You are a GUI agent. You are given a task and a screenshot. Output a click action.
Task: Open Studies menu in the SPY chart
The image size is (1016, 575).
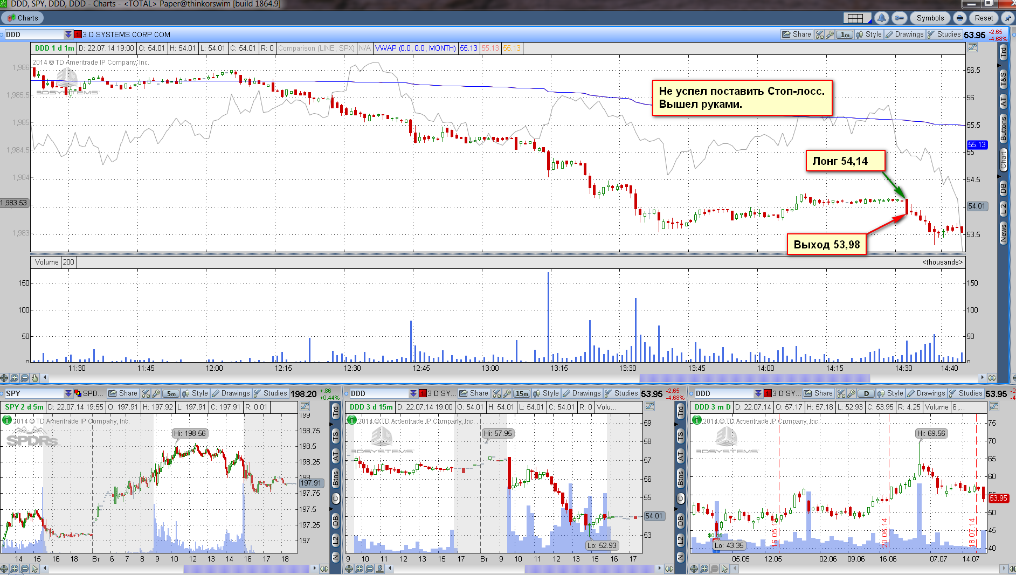click(x=270, y=393)
